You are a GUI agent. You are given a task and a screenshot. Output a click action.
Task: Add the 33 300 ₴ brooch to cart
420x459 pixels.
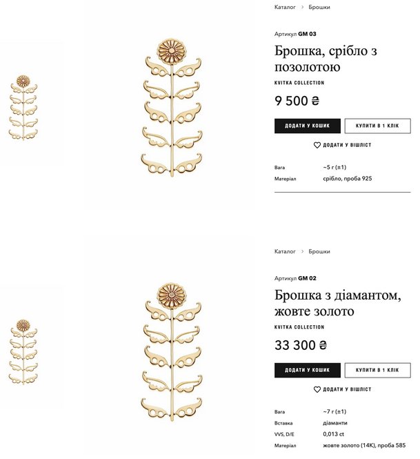pos(307,371)
